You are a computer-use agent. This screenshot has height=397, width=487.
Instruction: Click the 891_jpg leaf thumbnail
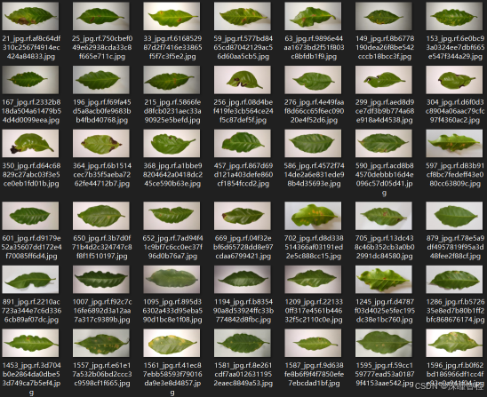tap(30, 280)
